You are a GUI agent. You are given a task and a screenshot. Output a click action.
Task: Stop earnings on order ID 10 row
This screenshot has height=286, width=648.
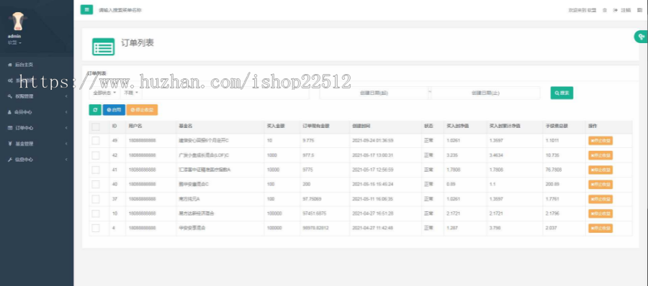(600, 213)
